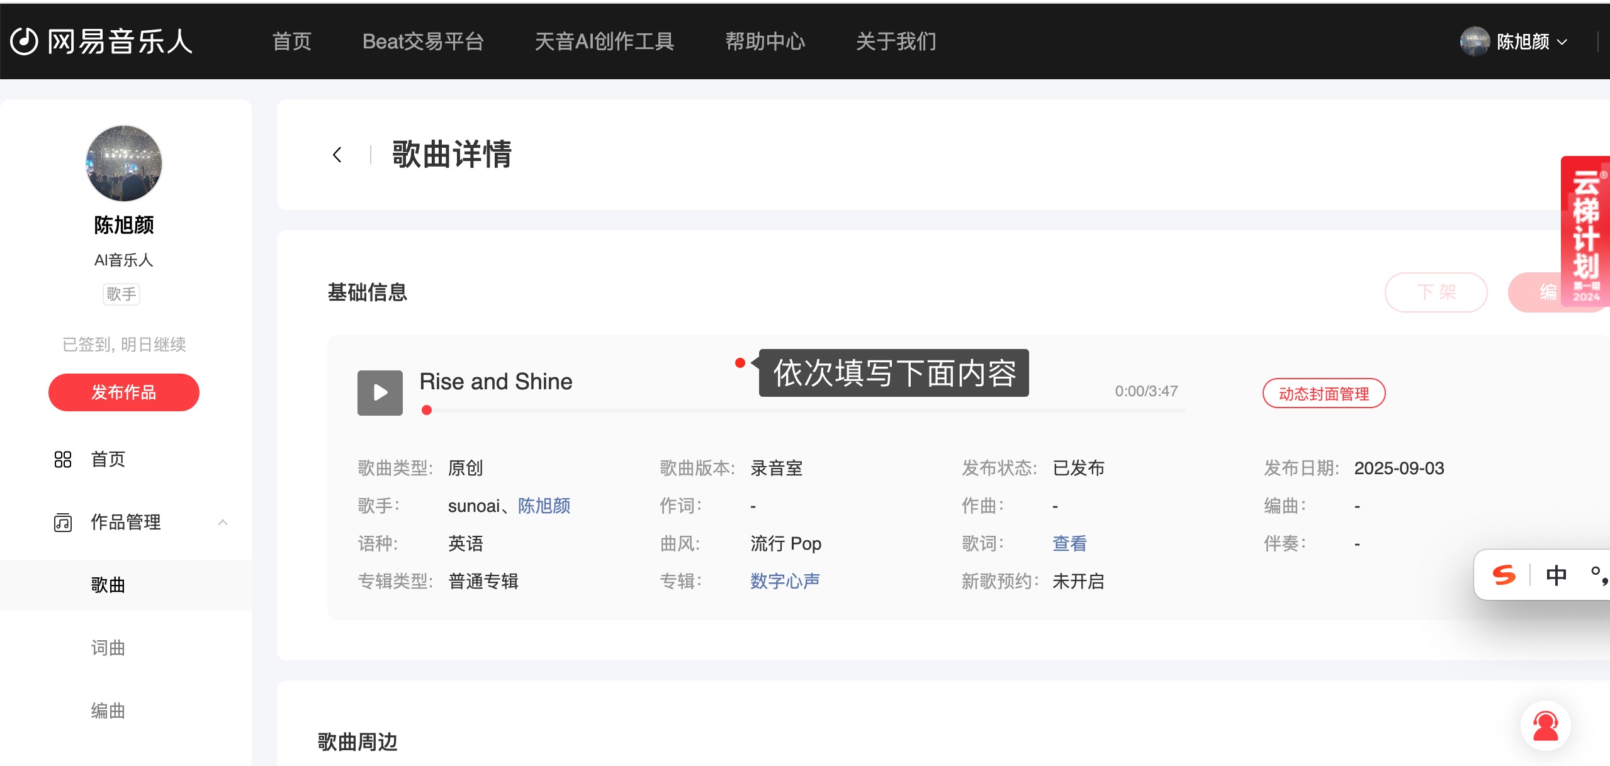This screenshot has width=1610, height=766.
Task: Select 首页 in the sidebar
Action: tap(108, 460)
